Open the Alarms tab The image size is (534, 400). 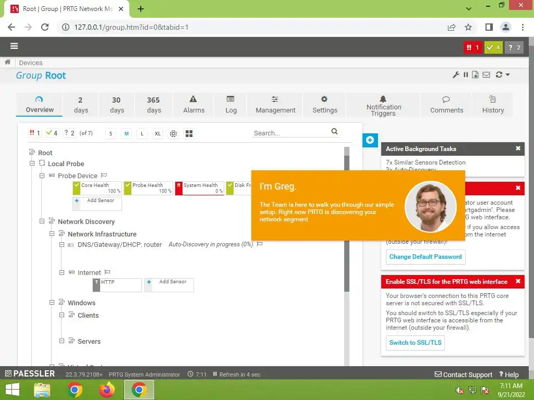(x=193, y=105)
